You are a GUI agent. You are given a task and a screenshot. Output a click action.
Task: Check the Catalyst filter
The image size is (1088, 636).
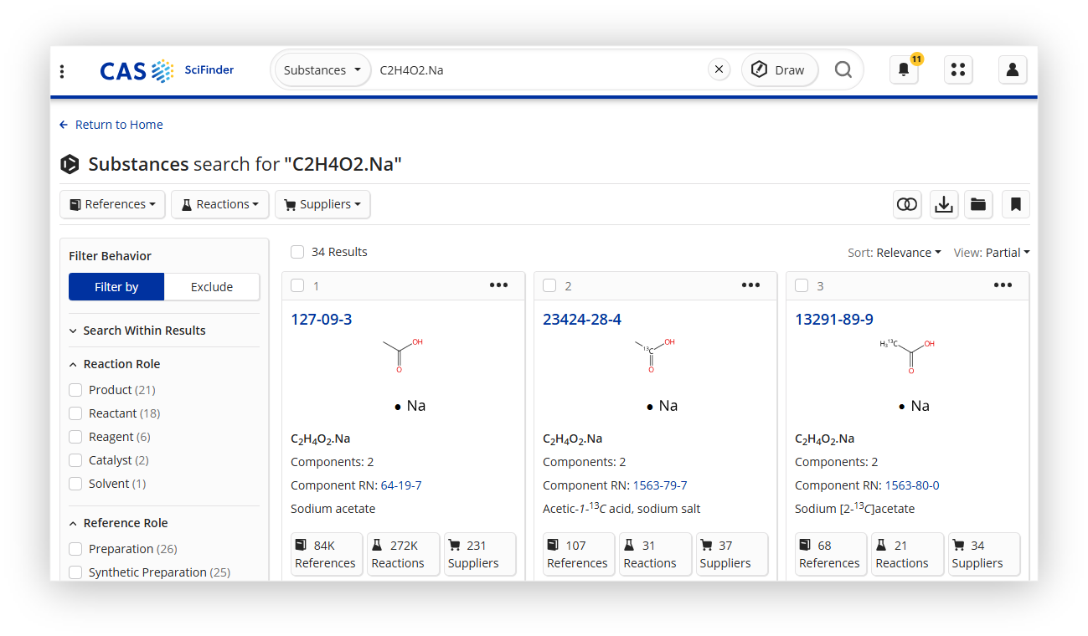pos(75,460)
